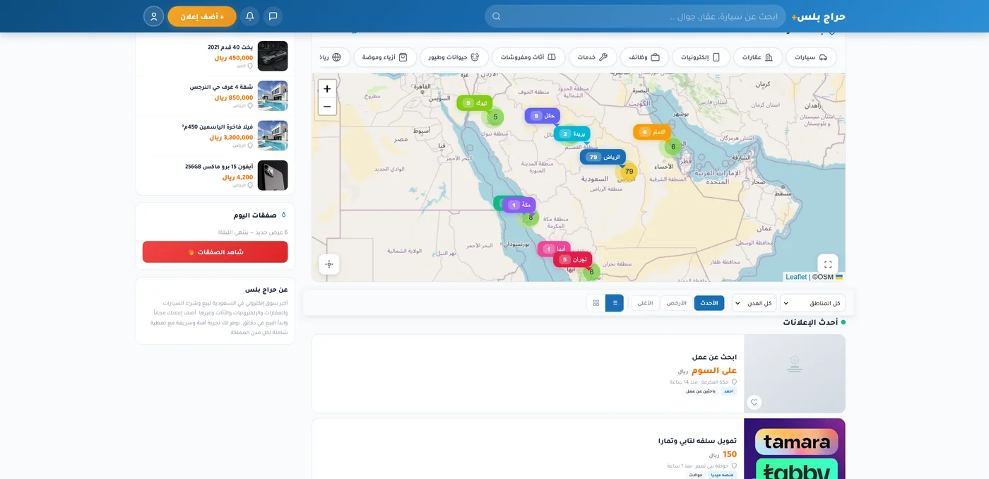Zoom out the map
989x479 pixels.
click(x=327, y=107)
